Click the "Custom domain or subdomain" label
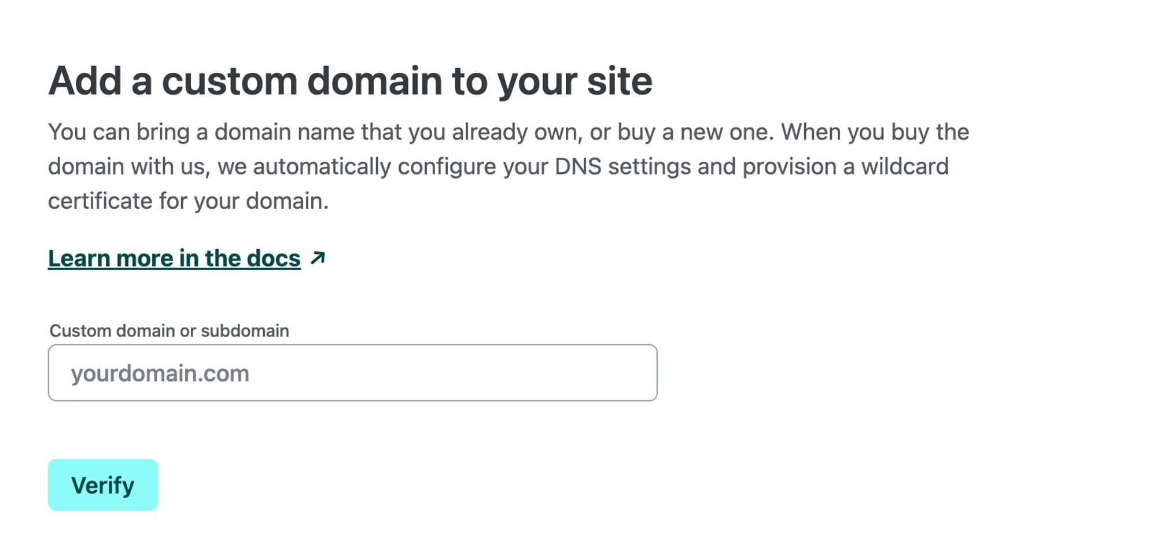 click(x=169, y=331)
